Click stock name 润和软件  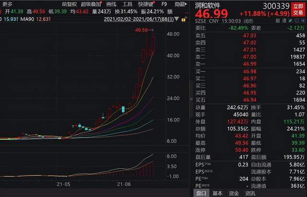point(207,5)
